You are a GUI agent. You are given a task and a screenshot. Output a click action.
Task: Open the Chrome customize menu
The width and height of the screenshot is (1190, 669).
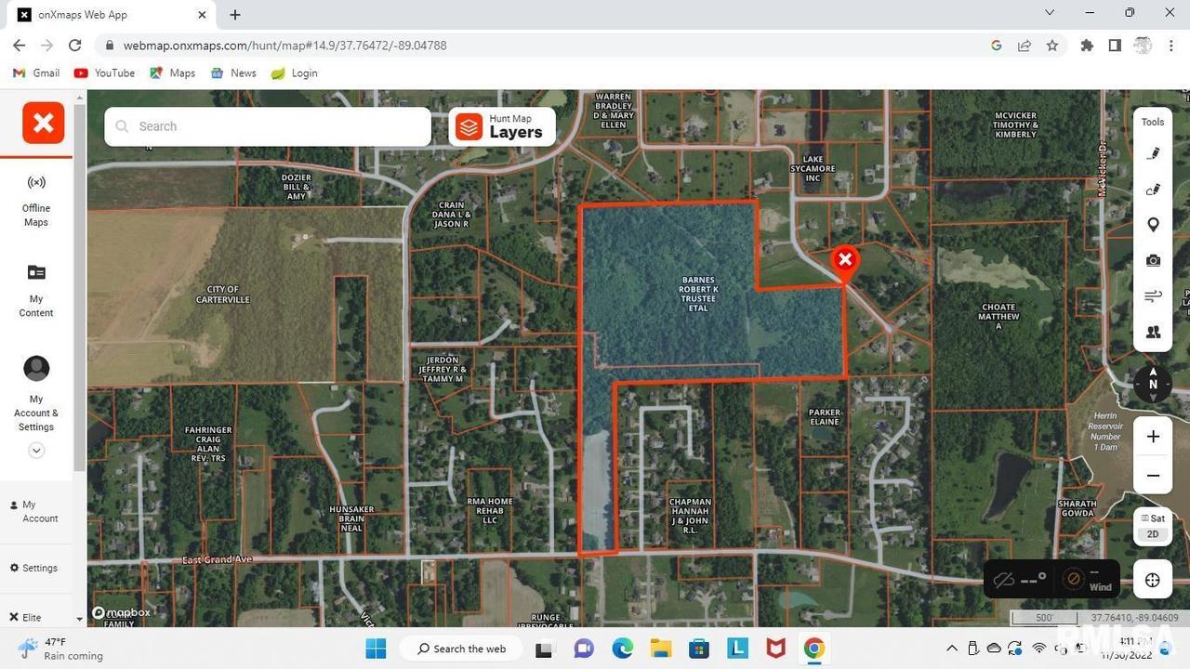pos(1170,45)
